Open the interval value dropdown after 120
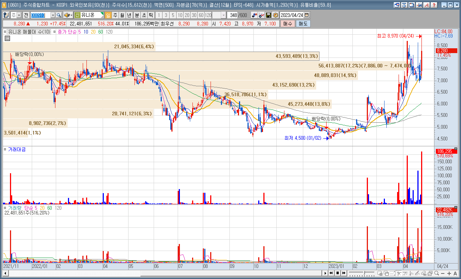The height and width of the screenshot is (279, 461). (x=223, y=15)
